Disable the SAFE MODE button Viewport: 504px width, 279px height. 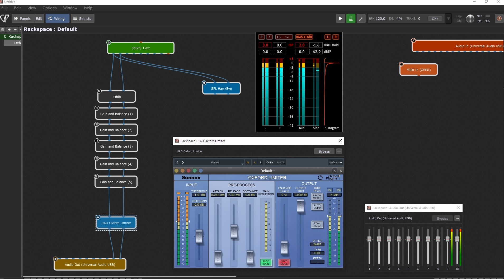(x=284, y=262)
